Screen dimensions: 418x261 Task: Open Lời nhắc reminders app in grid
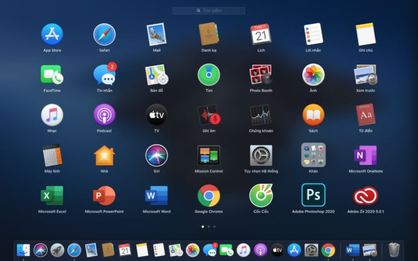(x=313, y=34)
